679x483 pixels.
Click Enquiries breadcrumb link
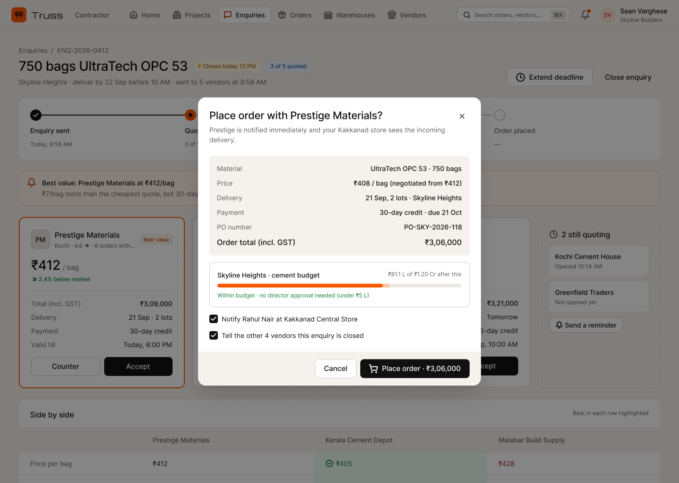coord(33,50)
